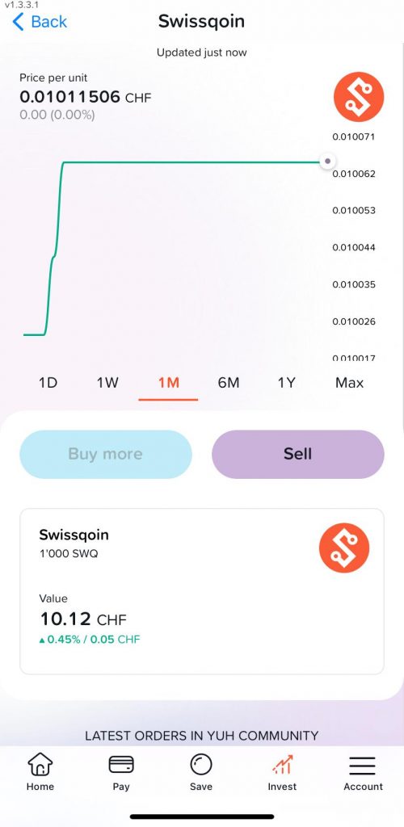Tap the Sell button
Image resolution: width=404 pixels, height=827 pixels.
coord(298,454)
